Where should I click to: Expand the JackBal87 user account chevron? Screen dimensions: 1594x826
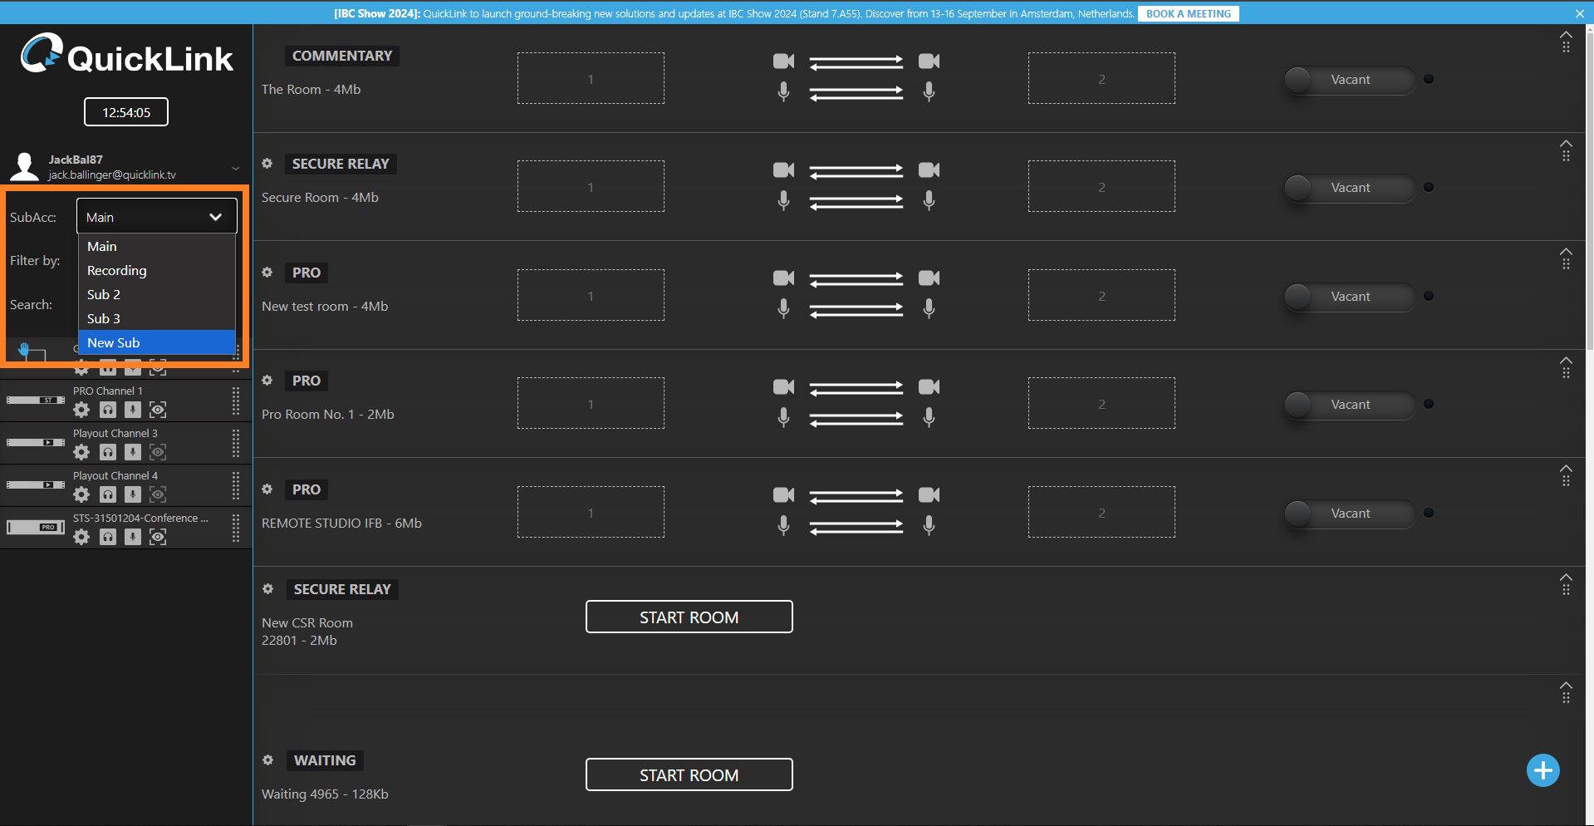(235, 169)
